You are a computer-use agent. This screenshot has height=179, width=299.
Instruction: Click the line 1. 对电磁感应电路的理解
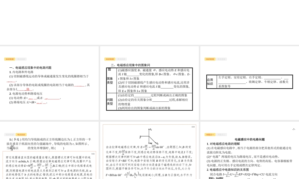[223, 143]
